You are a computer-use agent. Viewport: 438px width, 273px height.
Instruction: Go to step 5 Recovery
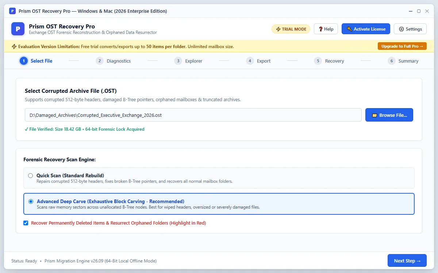(x=329, y=61)
